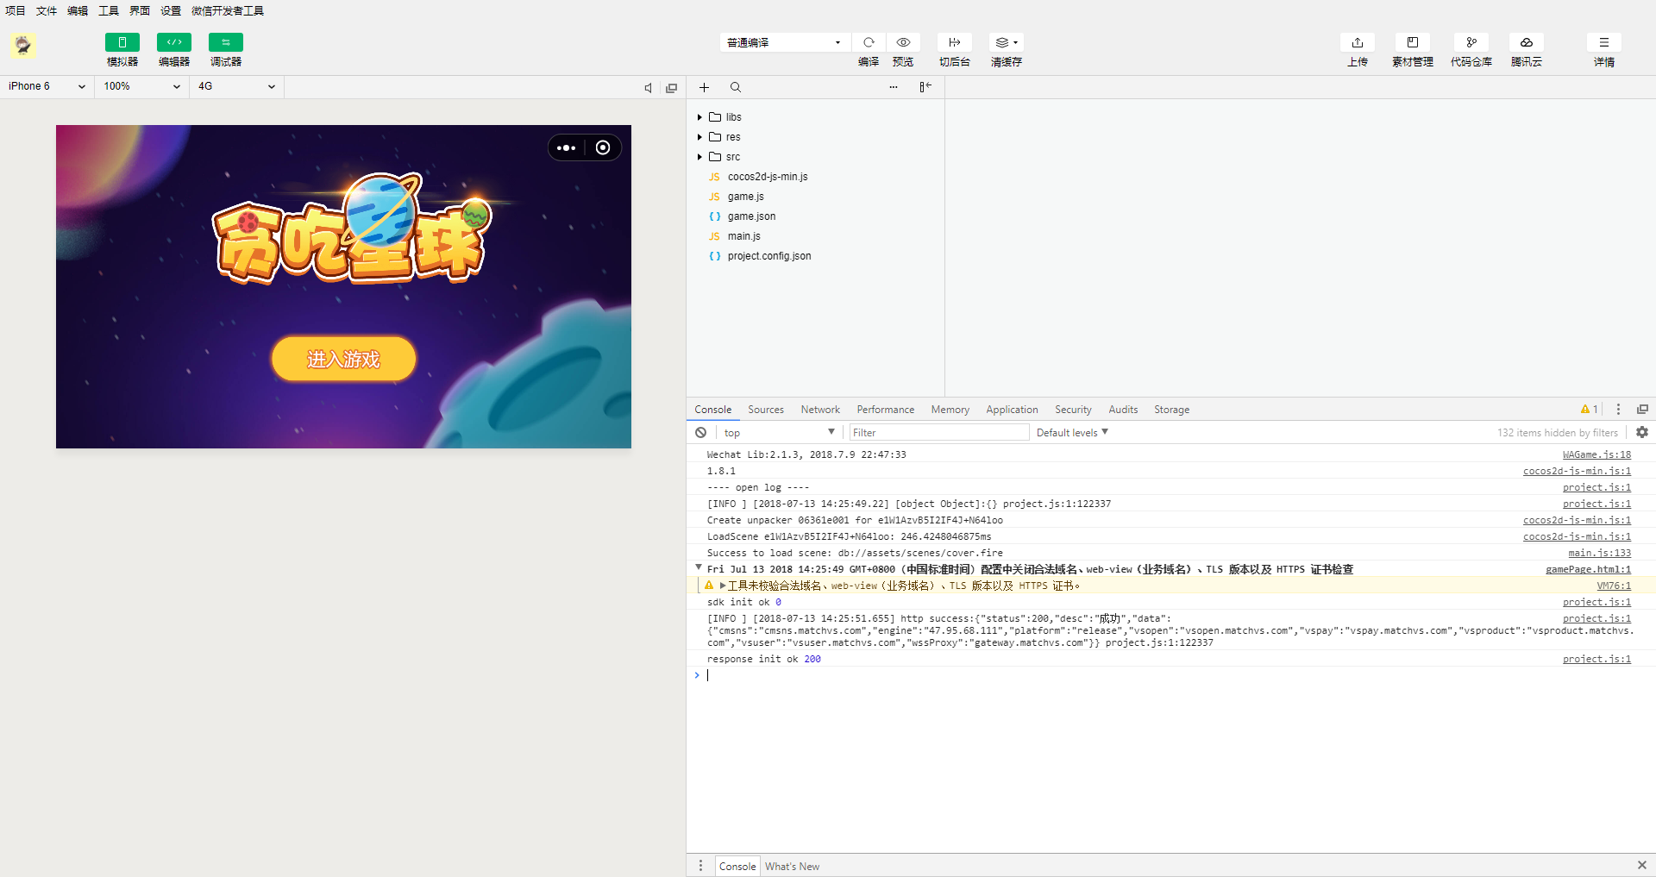Toggle the editor panel button

[173, 42]
